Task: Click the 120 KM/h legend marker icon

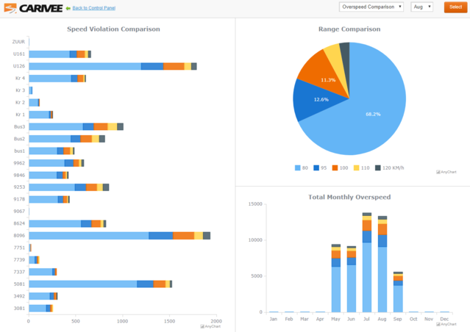Action: point(378,167)
